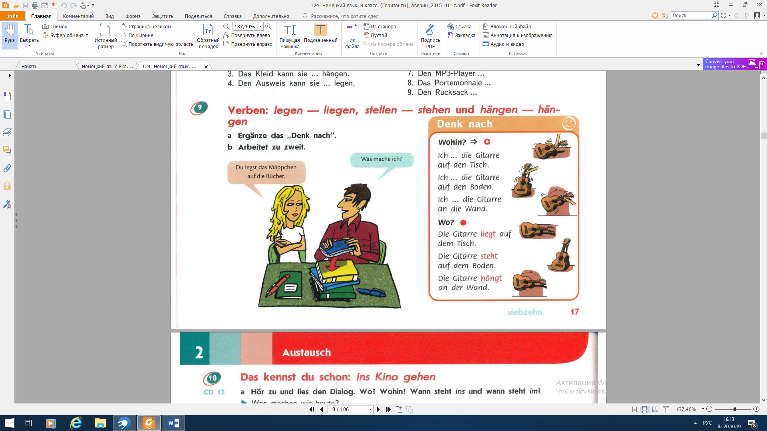This screenshot has height=431, width=767.
Task: Select continuous page view mode in status bar
Action: click(644, 409)
